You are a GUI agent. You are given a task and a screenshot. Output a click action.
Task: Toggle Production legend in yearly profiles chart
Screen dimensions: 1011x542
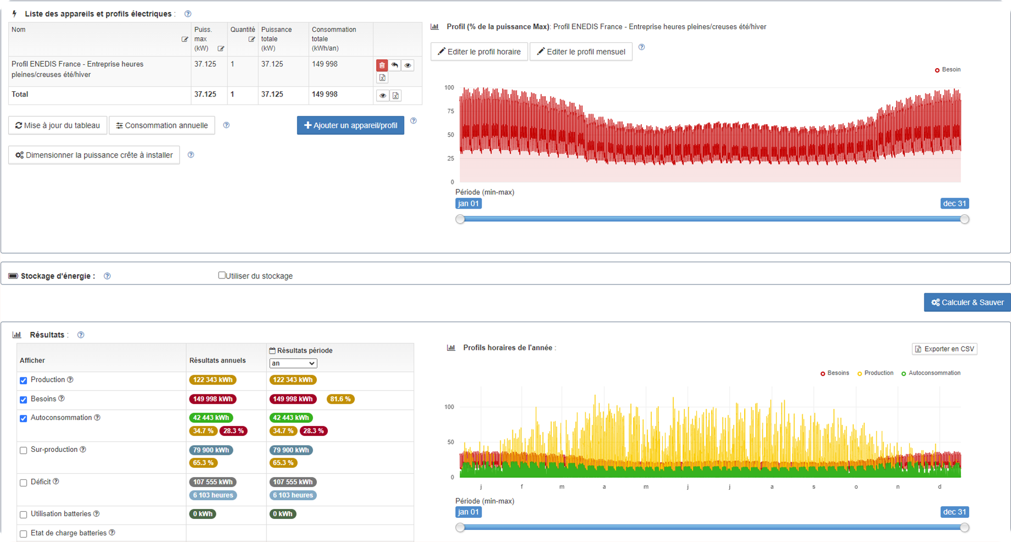pos(875,373)
